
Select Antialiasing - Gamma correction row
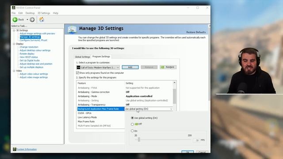(x=125, y=92)
